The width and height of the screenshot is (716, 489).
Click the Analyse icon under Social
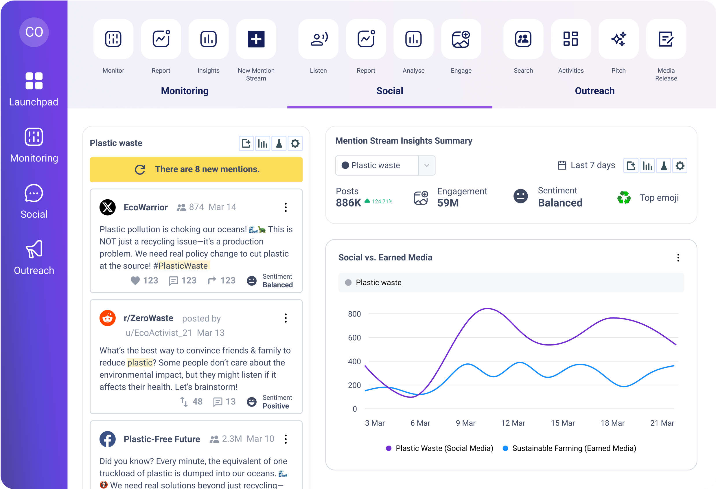(x=413, y=39)
